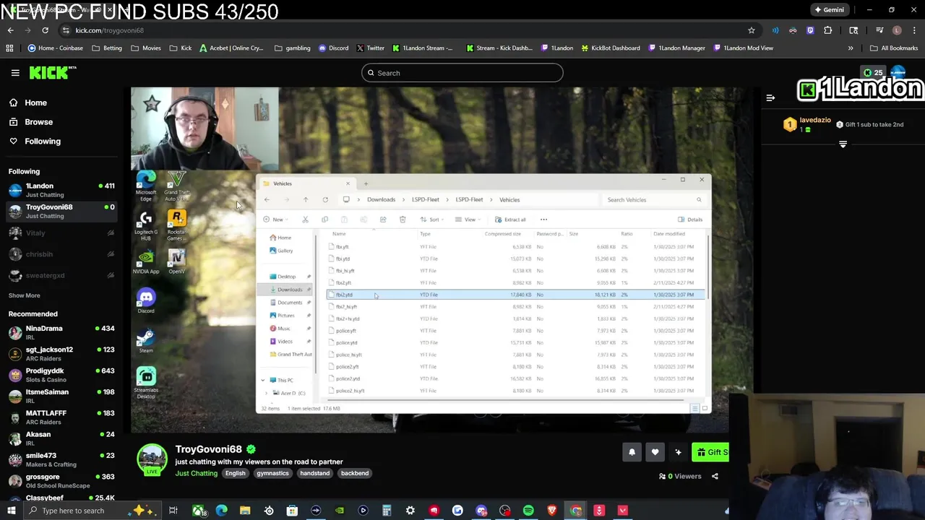Share the stream via share icon

pos(715,476)
